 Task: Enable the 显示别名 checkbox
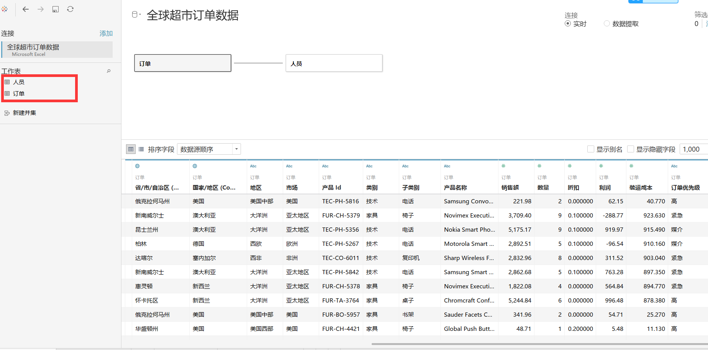[x=591, y=149]
